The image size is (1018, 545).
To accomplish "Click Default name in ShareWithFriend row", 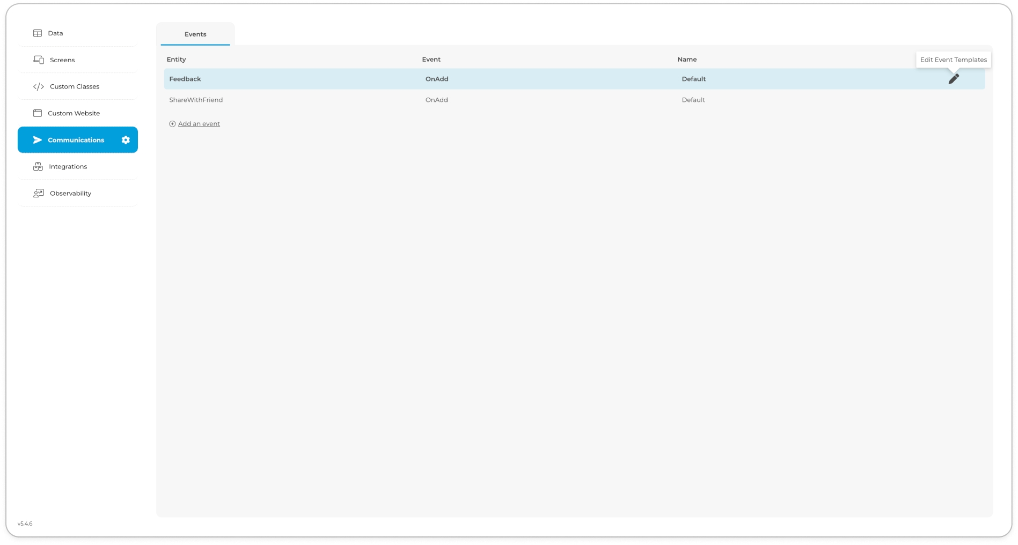I will [693, 100].
